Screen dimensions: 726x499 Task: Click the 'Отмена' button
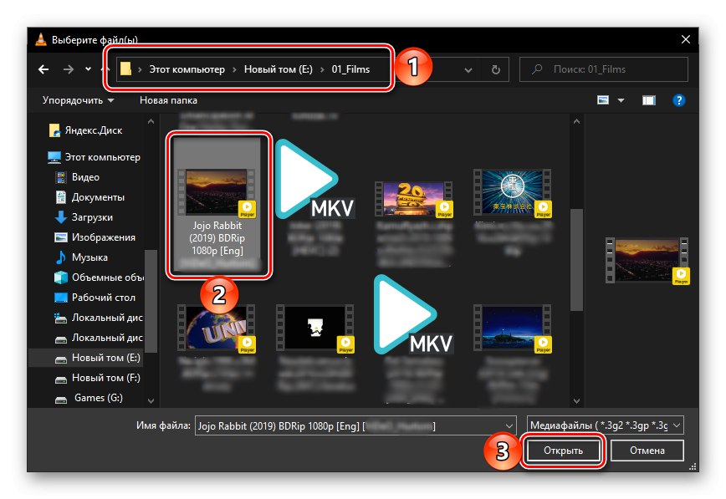pyautogui.click(x=647, y=451)
